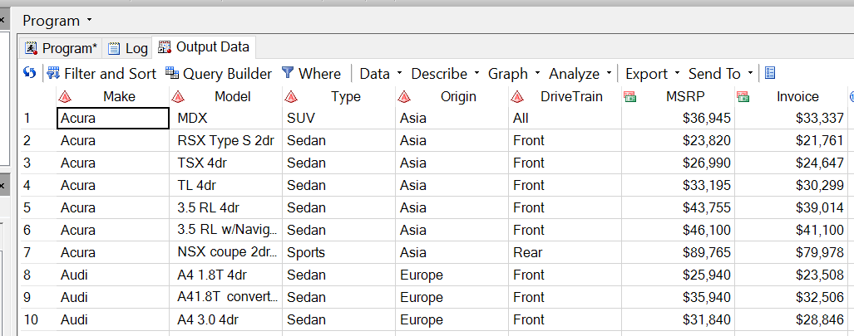854x336 pixels.
Task: Open the Data dropdown menu
Action: (381, 74)
